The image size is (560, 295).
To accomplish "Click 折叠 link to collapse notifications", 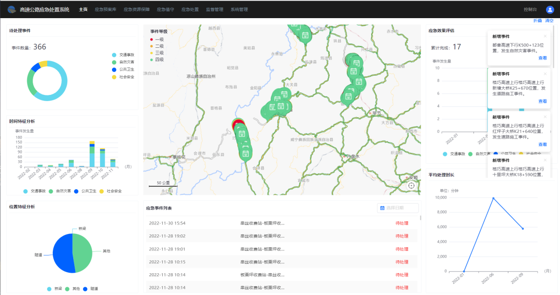I will [537, 21].
